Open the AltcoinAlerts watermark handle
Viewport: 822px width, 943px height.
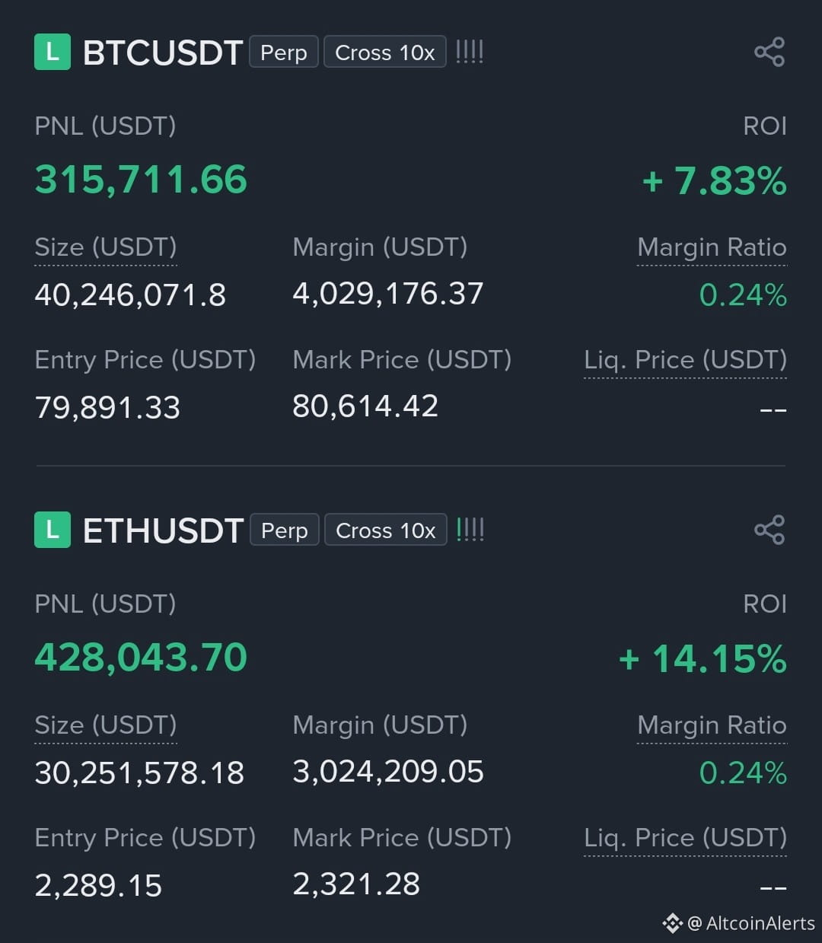click(x=751, y=923)
